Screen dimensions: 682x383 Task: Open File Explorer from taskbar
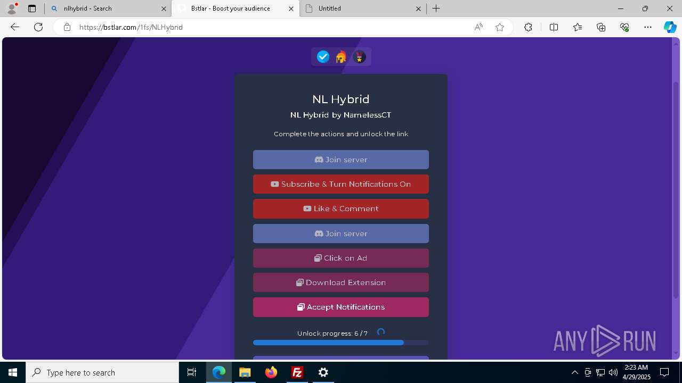245,372
